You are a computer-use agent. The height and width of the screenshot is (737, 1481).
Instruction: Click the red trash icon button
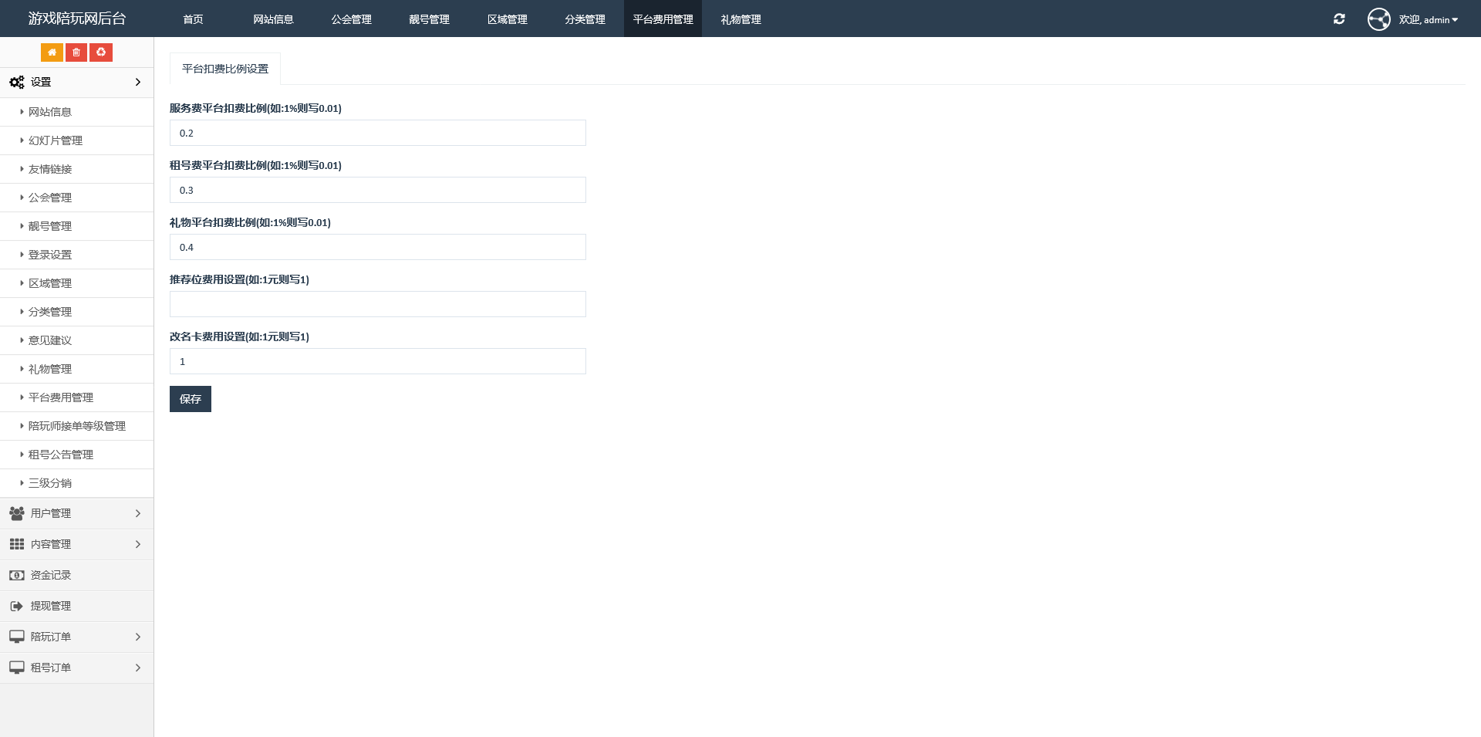pyautogui.click(x=76, y=52)
